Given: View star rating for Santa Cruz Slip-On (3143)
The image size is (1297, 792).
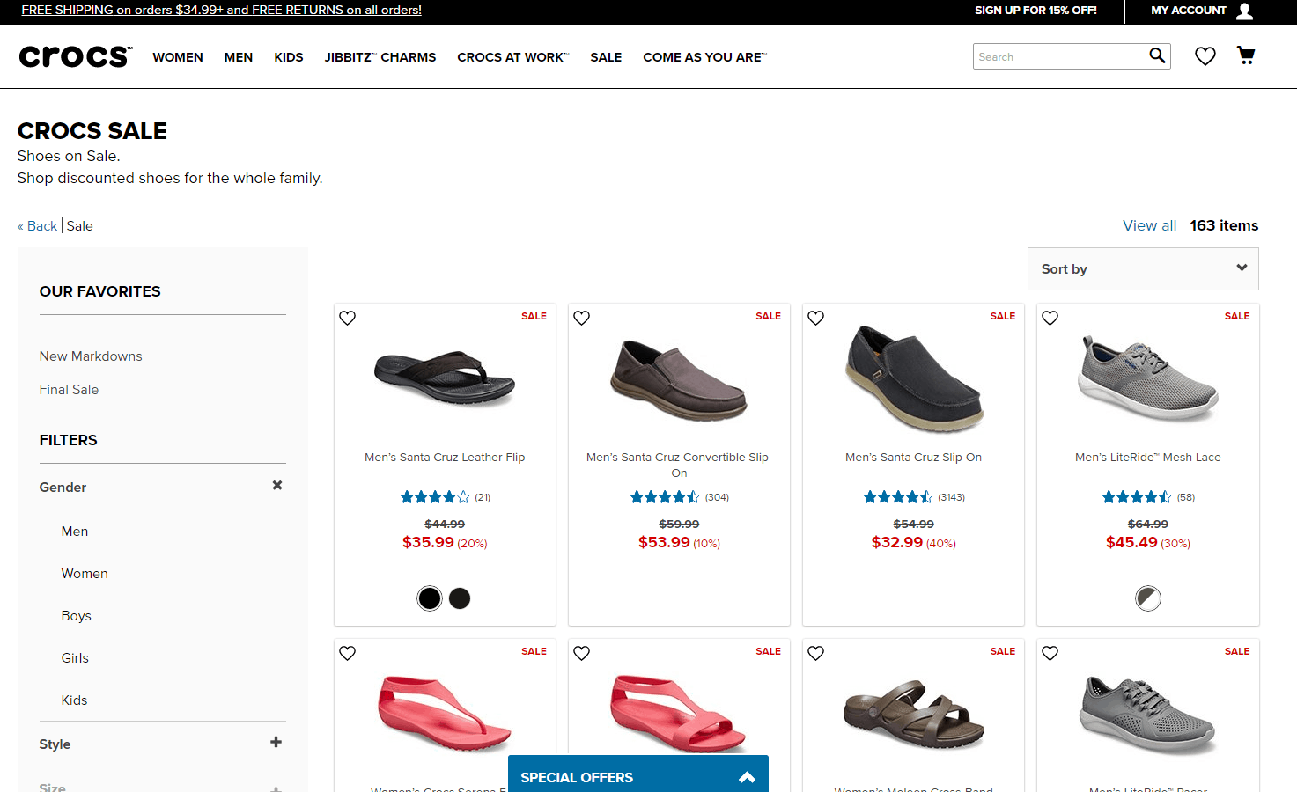Looking at the screenshot, I should [898, 497].
